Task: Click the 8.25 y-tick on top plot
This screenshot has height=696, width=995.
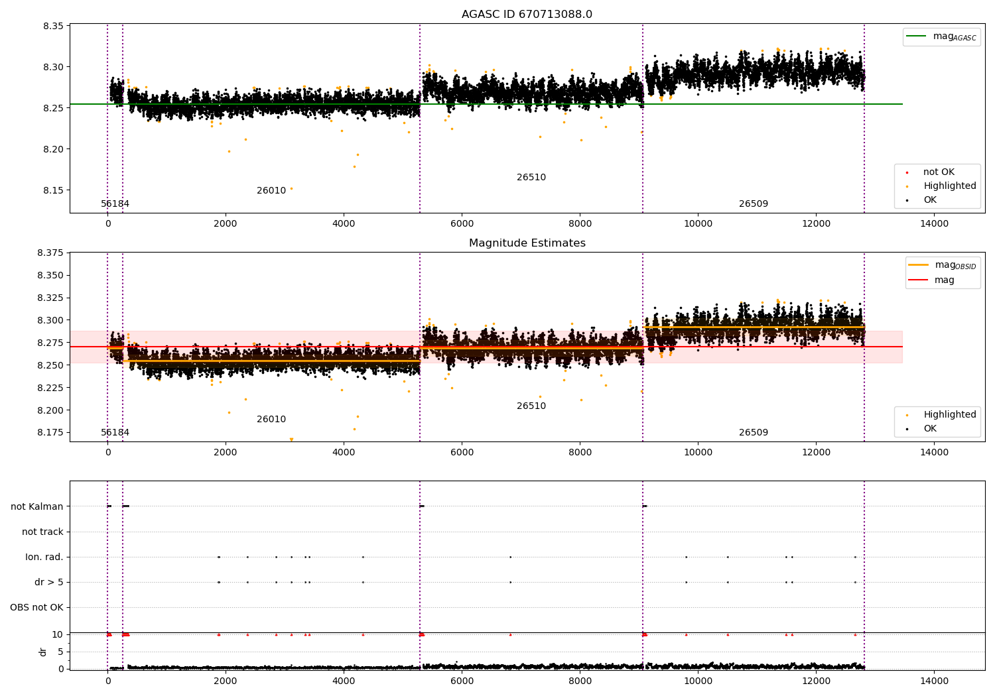Action: click(x=54, y=109)
